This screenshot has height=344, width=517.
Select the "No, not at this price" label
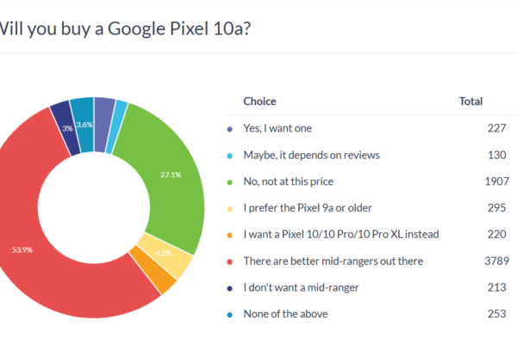point(287,182)
